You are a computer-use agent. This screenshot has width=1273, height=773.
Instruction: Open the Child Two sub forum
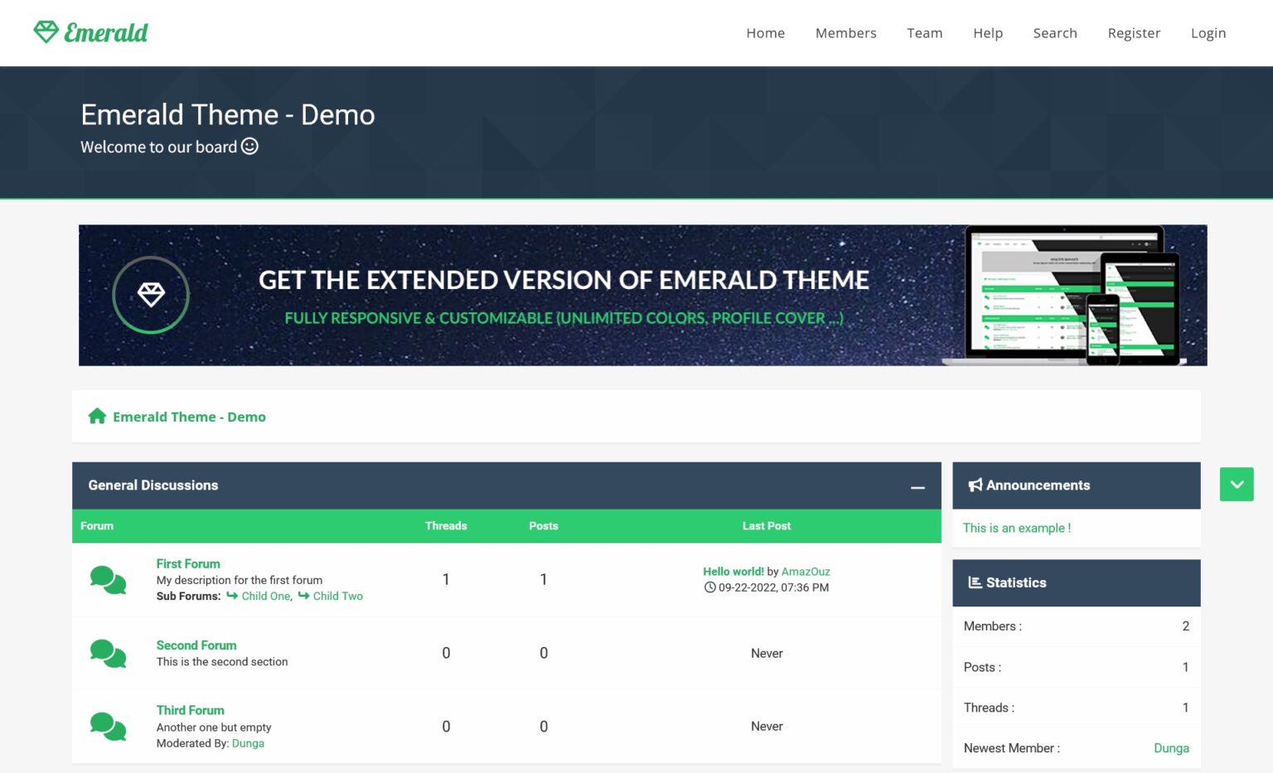pos(338,596)
